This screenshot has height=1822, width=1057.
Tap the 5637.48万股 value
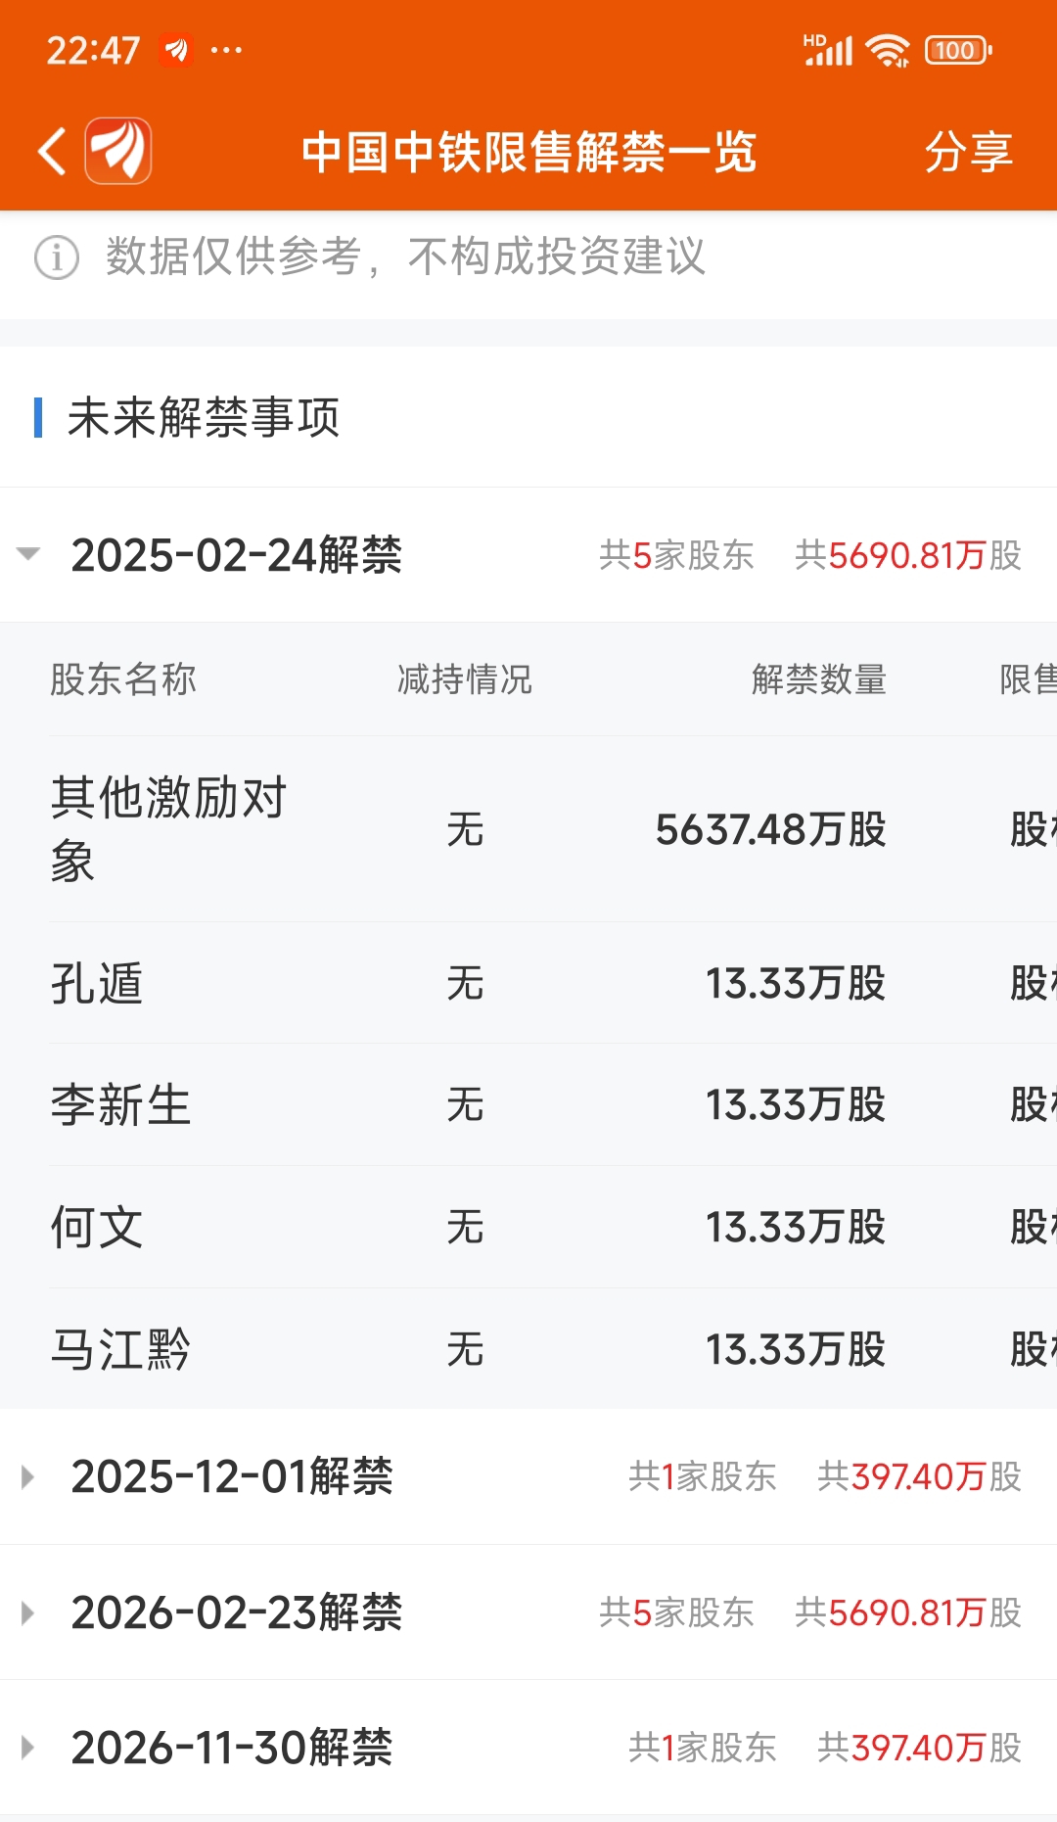(771, 829)
